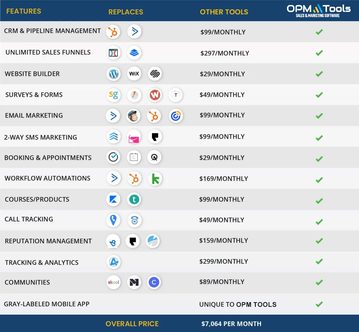Select the blue triple-chevron icon in SMS Marketing row
The width and height of the screenshot is (359, 332).
click(x=114, y=137)
